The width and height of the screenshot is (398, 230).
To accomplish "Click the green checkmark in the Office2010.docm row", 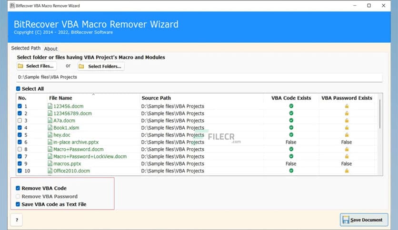I will click(x=291, y=171).
